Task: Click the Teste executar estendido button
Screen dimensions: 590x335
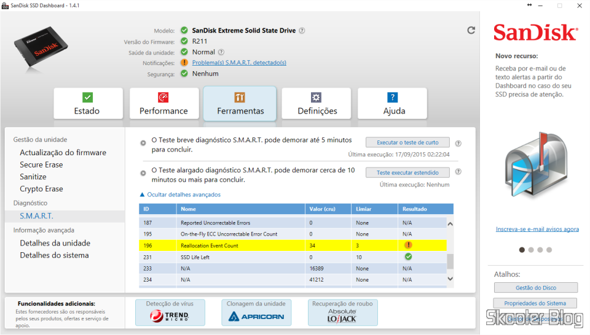Action: 407,172
